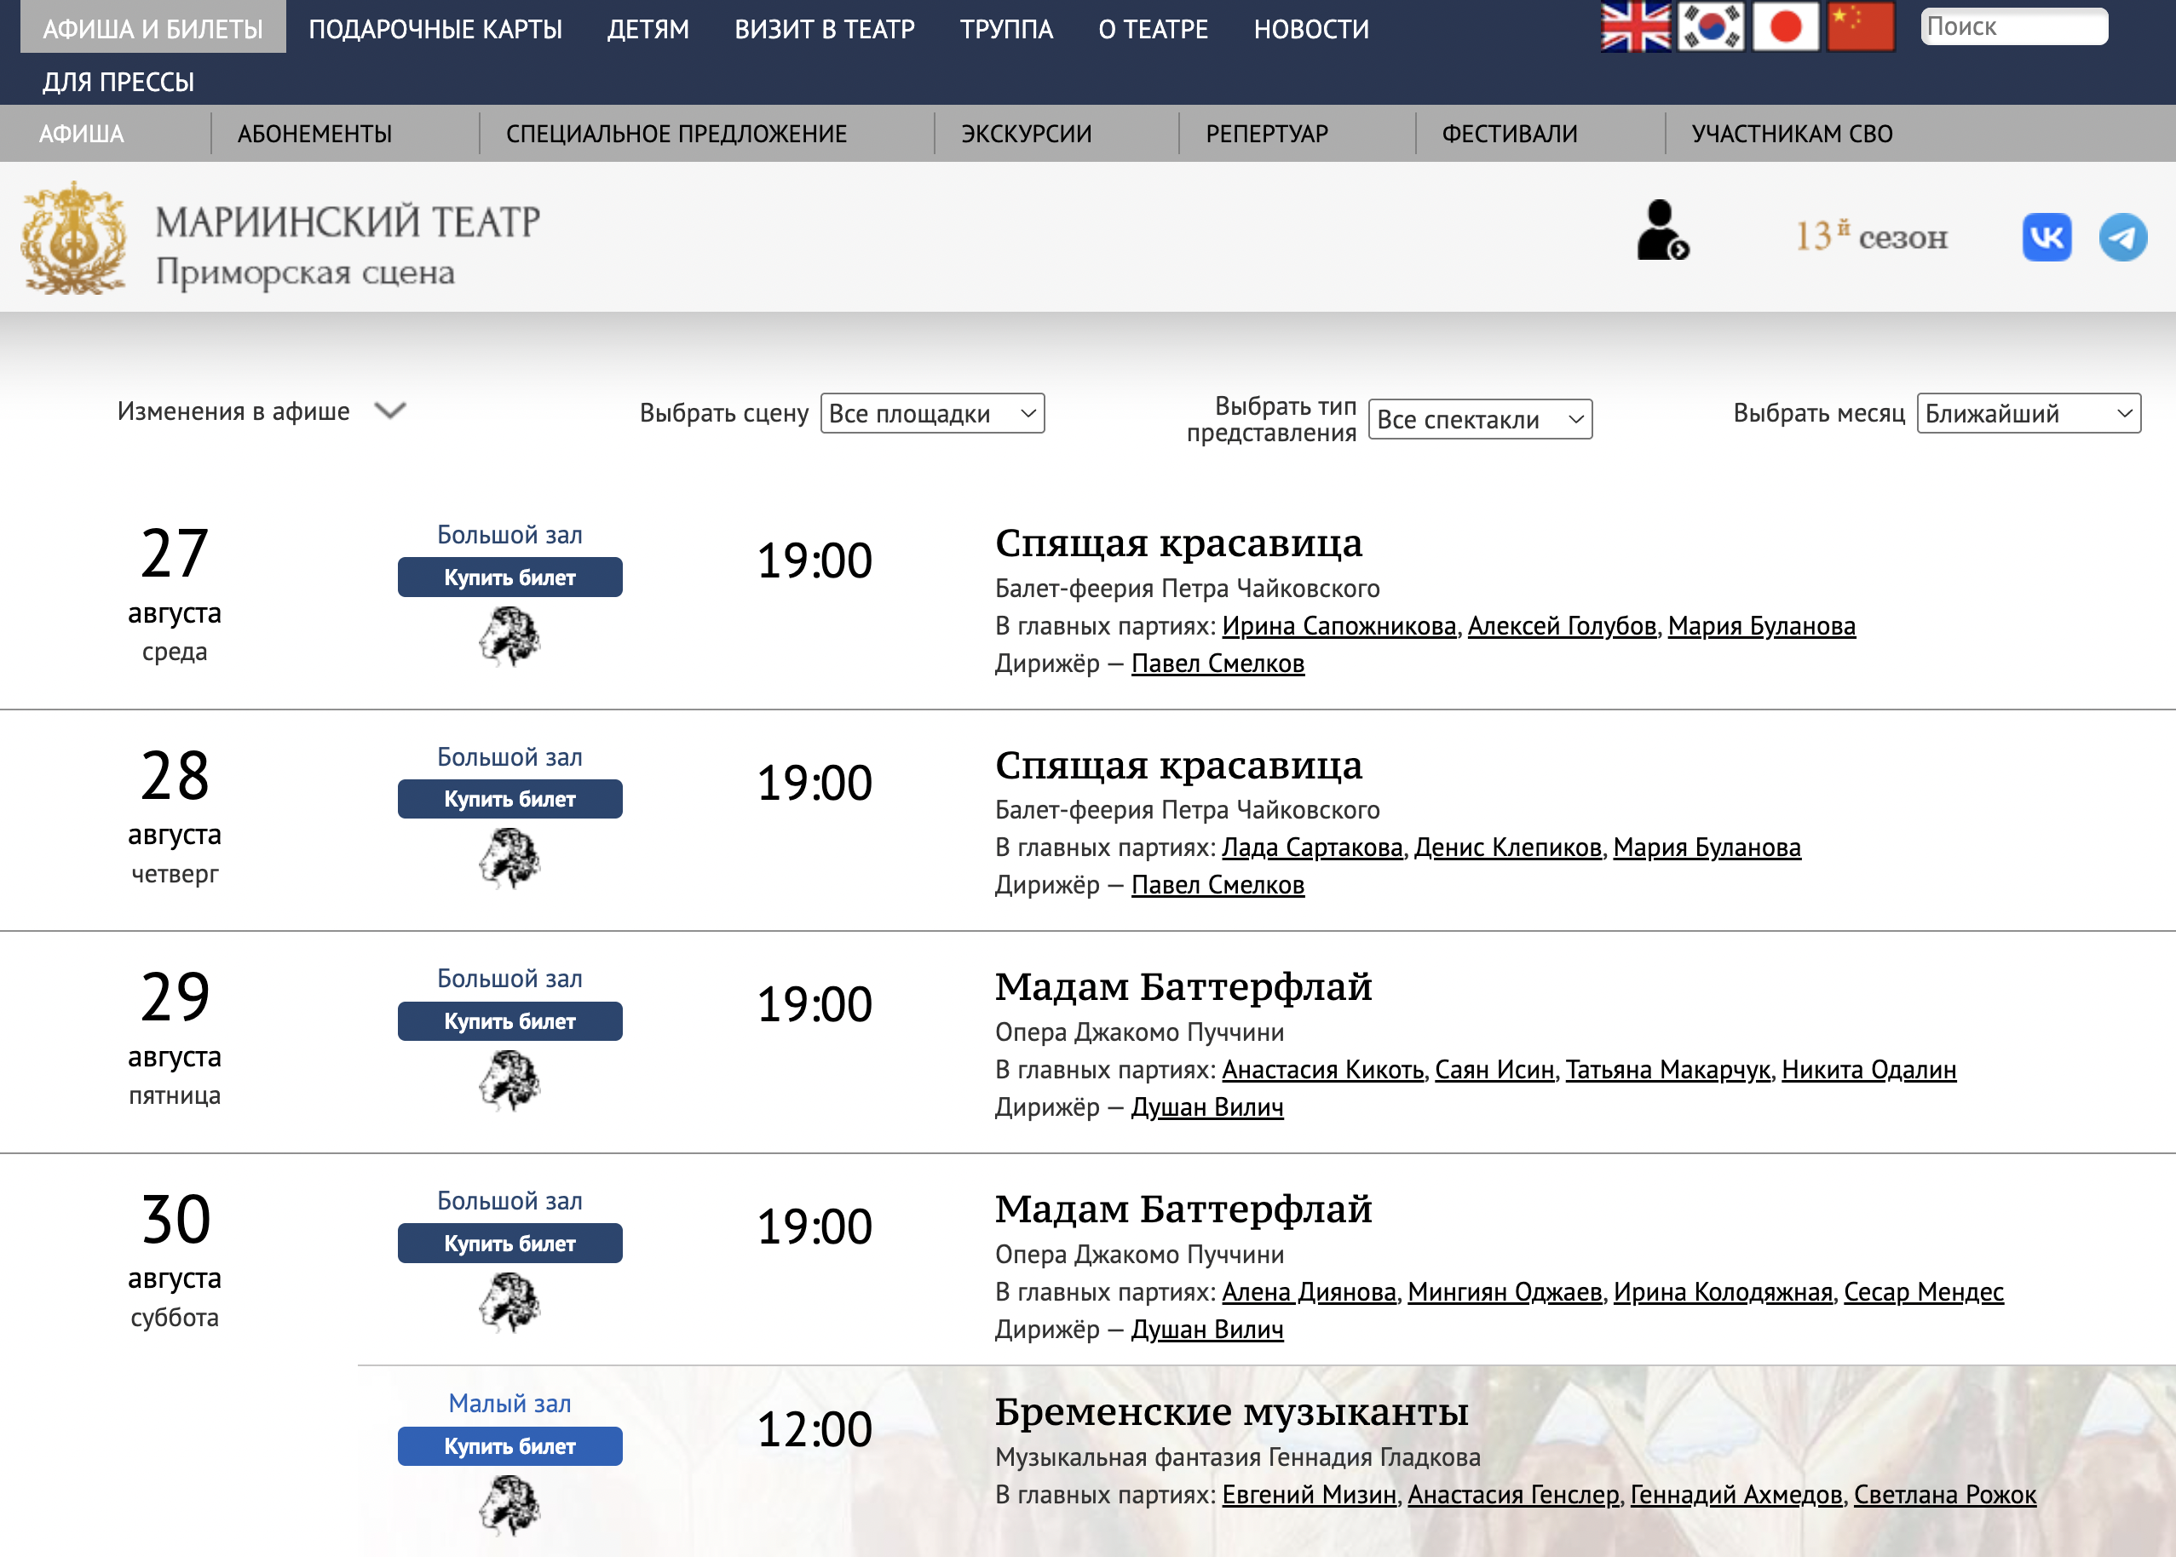Open НОВОСТИ menu item
Screen dimensions: 2176x1557
coord(1312,29)
